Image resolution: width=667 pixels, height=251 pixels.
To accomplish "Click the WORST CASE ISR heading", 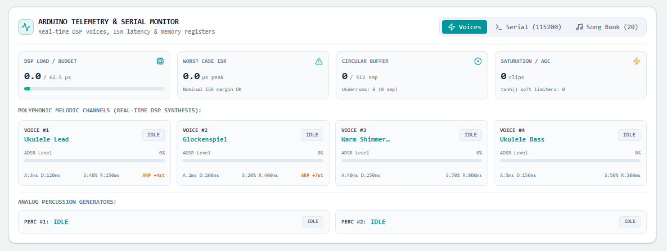I will point(205,61).
